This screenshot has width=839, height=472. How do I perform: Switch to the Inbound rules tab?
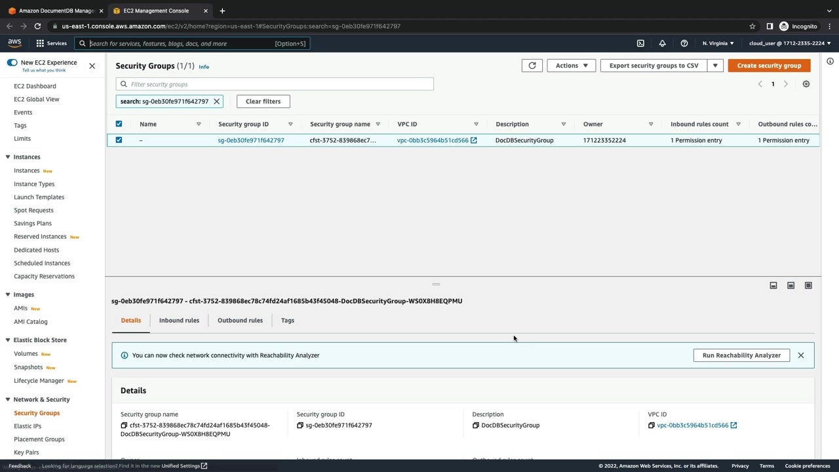pyautogui.click(x=179, y=321)
